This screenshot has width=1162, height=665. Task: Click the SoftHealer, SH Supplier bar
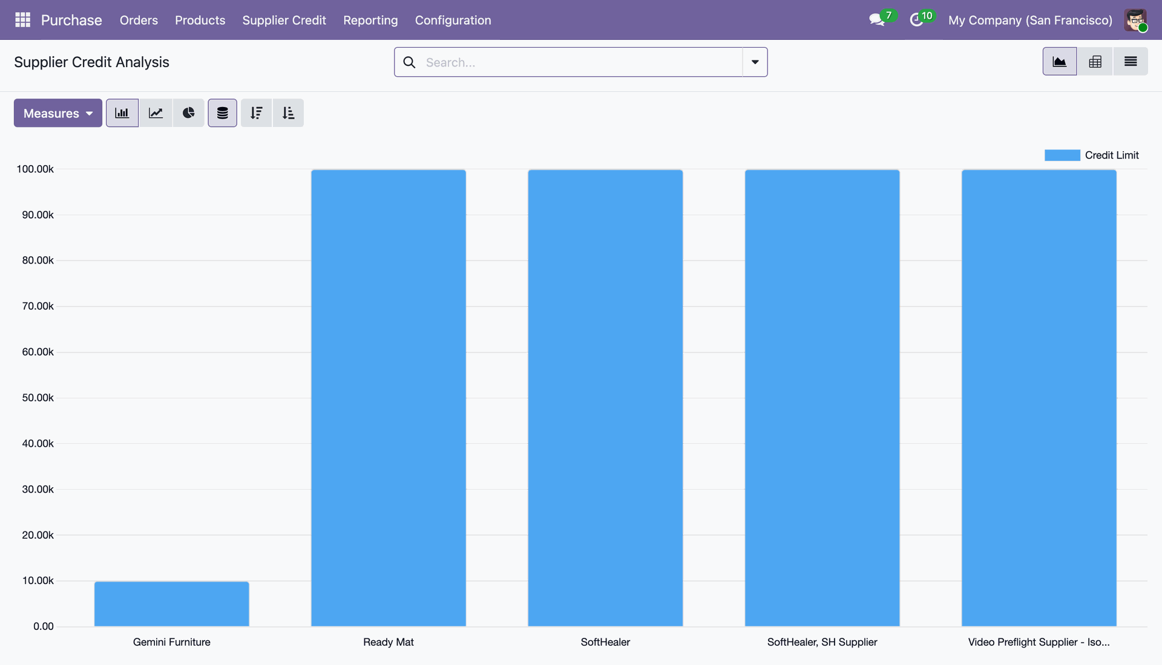822,398
